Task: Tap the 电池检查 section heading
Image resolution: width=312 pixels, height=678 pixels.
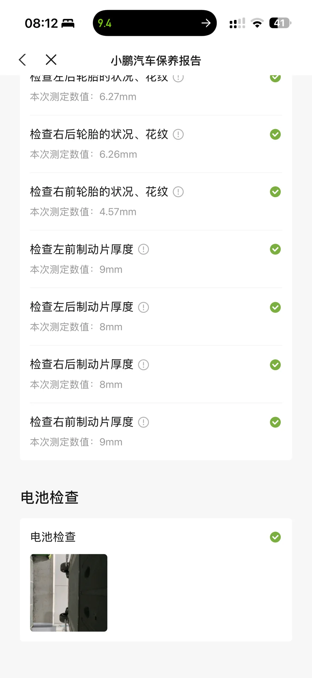Action: [50, 498]
